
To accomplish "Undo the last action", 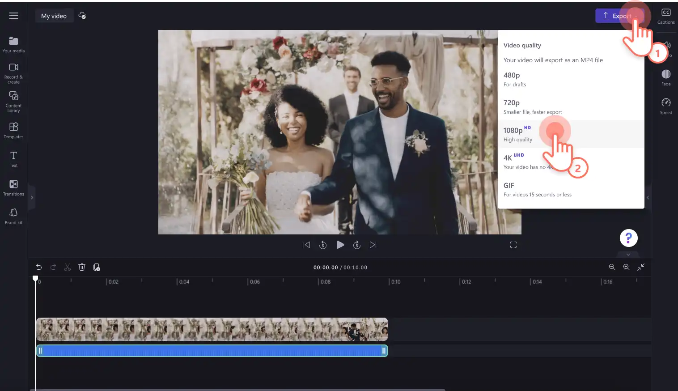I will pyautogui.click(x=39, y=267).
